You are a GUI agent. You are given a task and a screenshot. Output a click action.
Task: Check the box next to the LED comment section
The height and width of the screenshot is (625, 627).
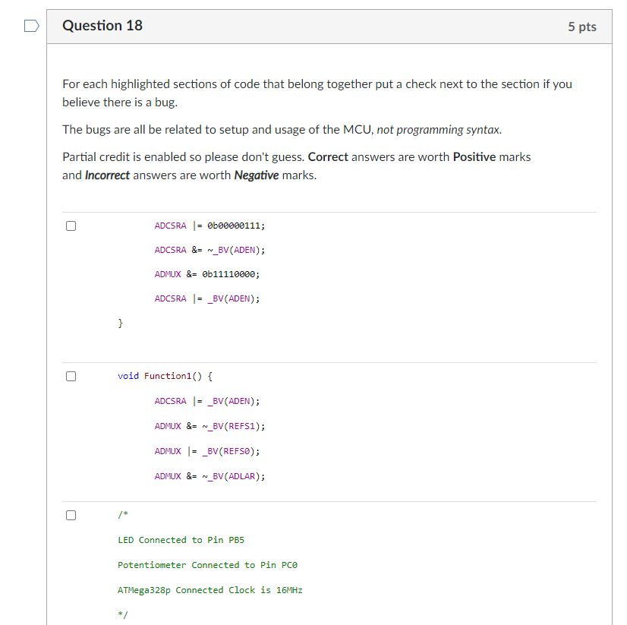(71, 514)
